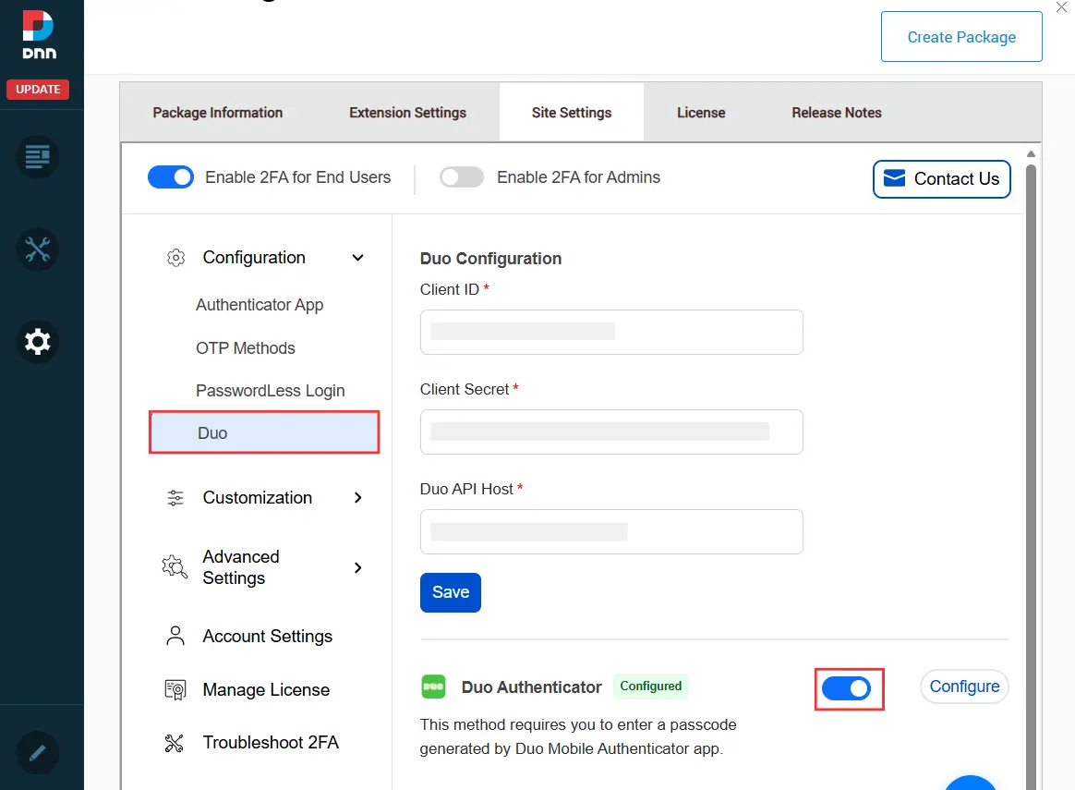This screenshot has height=790, width=1075.
Task: Close the panel with the X icon
Action: [1061, 6]
